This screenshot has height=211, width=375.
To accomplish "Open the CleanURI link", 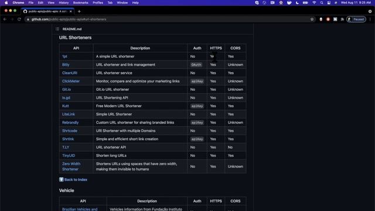I will [70, 73].
